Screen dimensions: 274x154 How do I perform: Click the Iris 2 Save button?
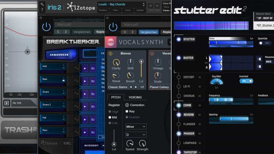[x=128, y=10]
